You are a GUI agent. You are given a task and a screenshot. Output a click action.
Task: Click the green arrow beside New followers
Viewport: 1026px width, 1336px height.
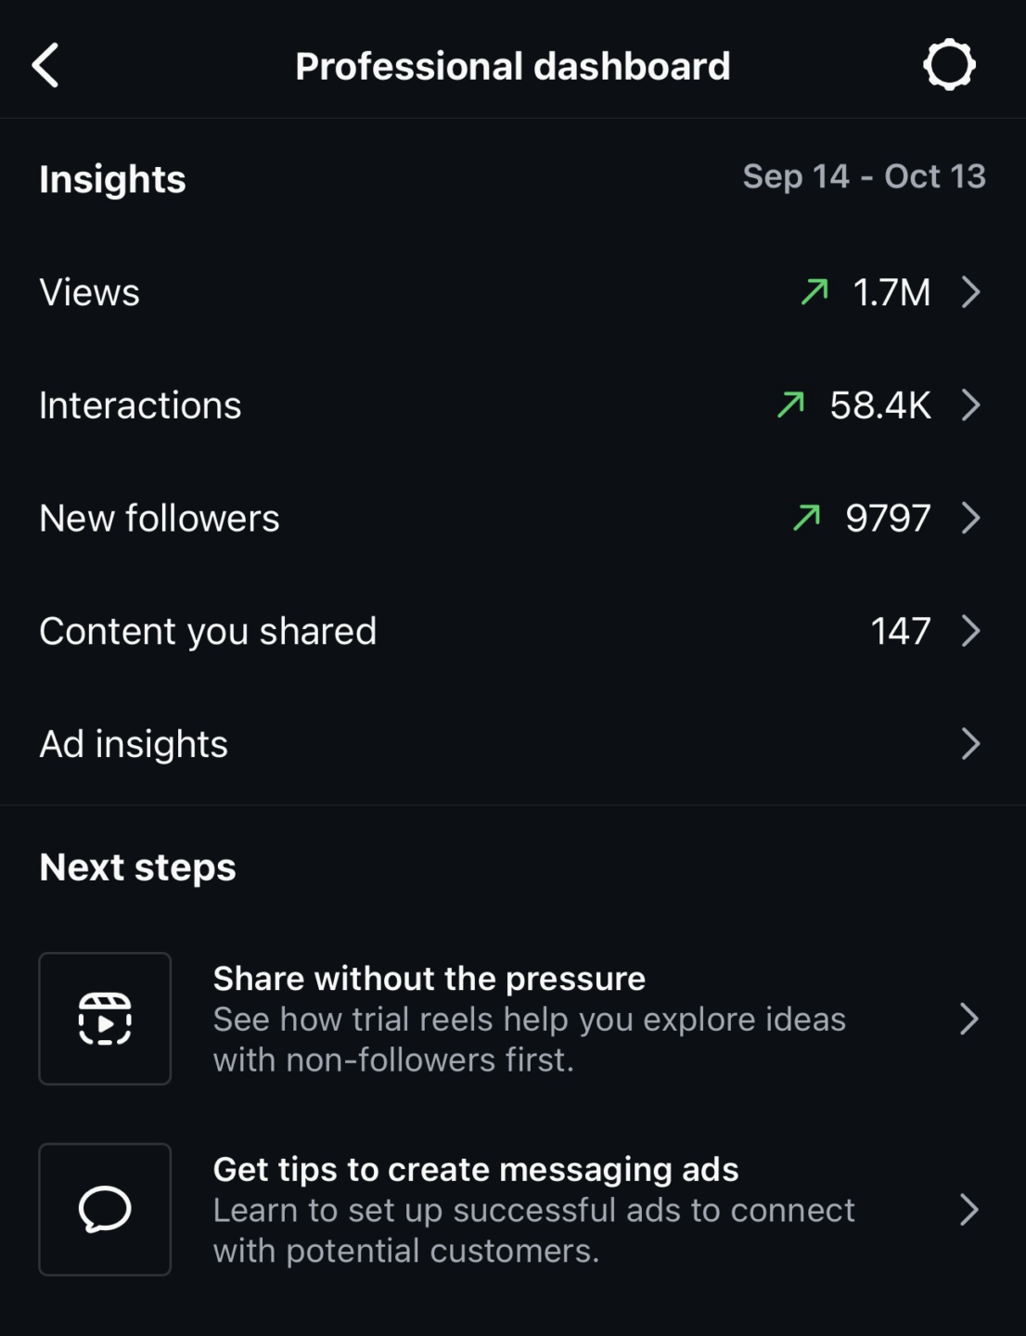click(807, 518)
